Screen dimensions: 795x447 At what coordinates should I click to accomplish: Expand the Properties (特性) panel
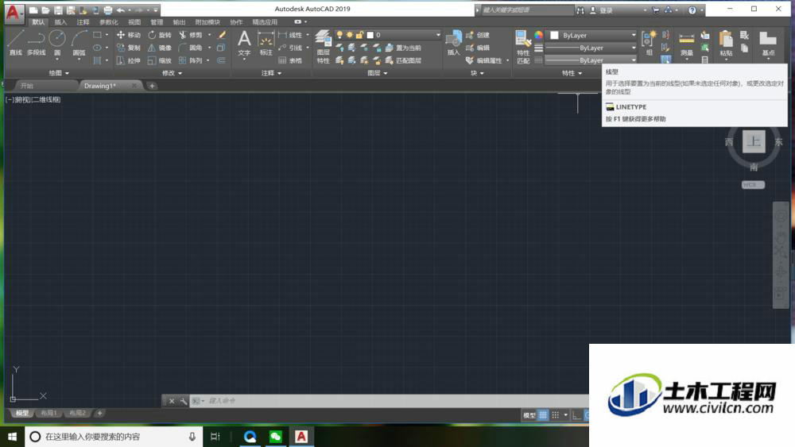pos(572,73)
